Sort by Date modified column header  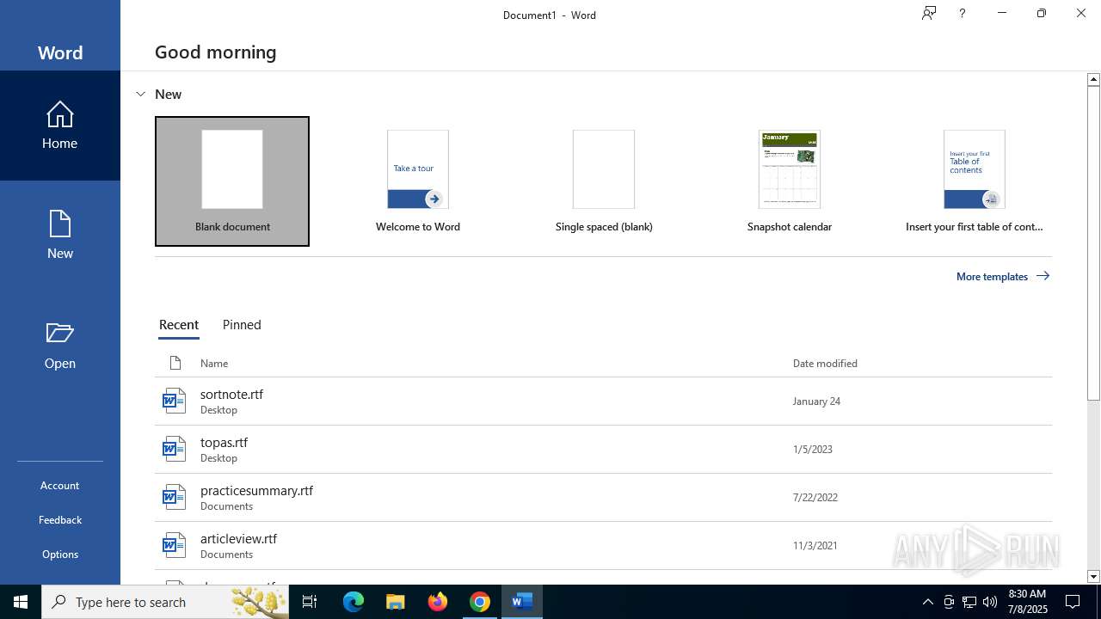tap(825, 363)
